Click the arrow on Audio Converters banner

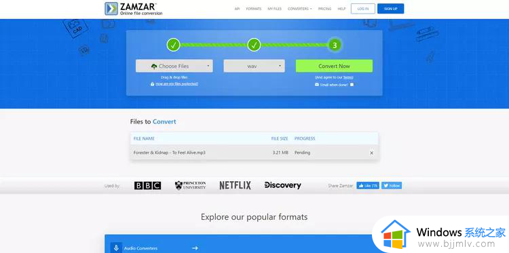point(195,248)
